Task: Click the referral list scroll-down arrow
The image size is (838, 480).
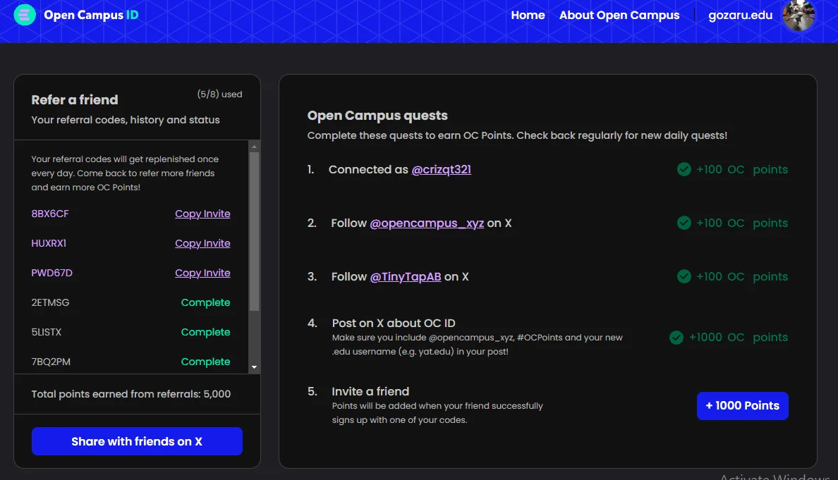Action: pos(255,367)
